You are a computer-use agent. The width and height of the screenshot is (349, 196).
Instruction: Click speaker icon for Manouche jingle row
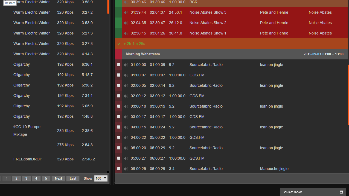[x=126, y=169]
